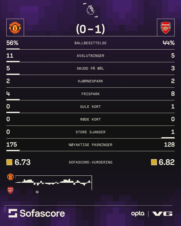Screen dimensions: 181x226
Task: Click the Store sjanser label
Action: click(x=90, y=132)
